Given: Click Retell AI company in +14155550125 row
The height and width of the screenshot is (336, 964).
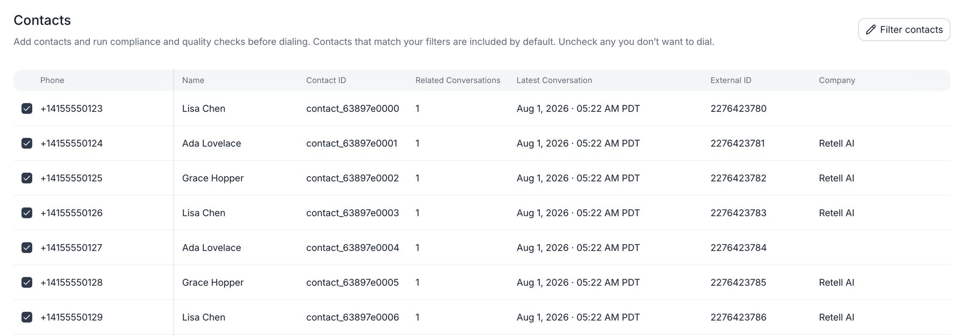Looking at the screenshot, I should 837,178.
